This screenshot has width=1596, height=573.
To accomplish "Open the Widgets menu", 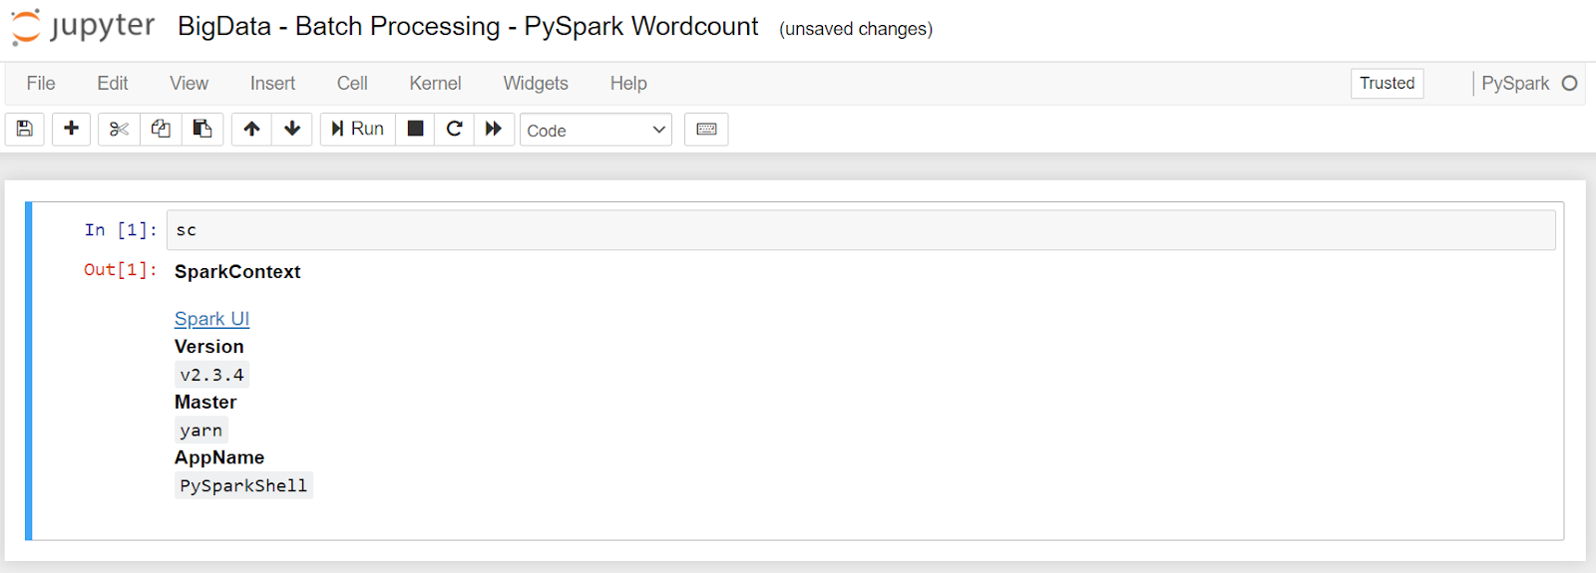I will pyautogui.click(x=536, y=84).
